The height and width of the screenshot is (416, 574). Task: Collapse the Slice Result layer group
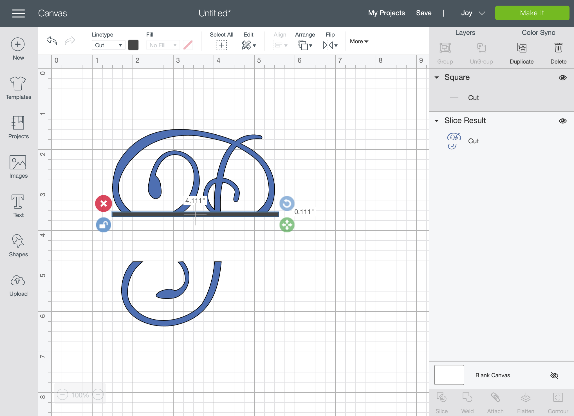[437, 121]
